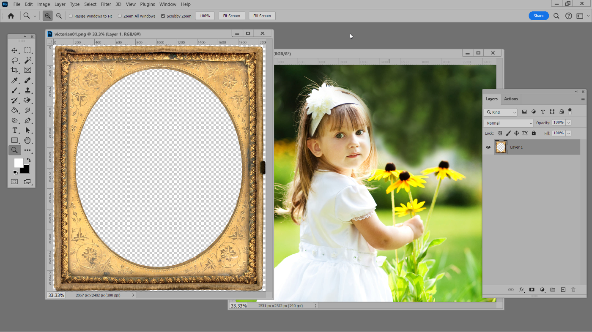Click the Fit Screen button
This screenshot has height=332, width=592.
(232, 16)
